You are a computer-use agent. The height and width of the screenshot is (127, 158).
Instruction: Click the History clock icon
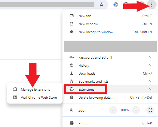(x=72, y=65)
